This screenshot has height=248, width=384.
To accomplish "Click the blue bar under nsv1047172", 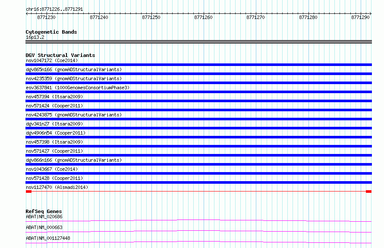I will [x=198, y=65].
